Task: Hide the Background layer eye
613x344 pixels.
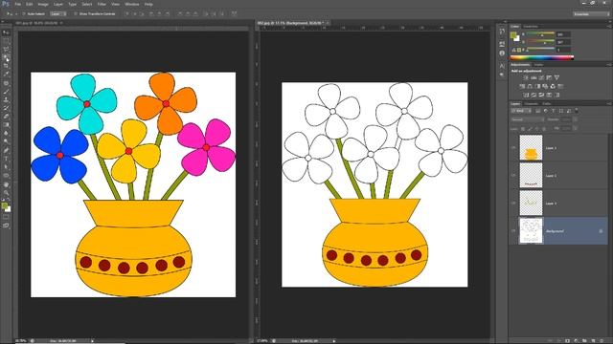Action: coord(513,231)
